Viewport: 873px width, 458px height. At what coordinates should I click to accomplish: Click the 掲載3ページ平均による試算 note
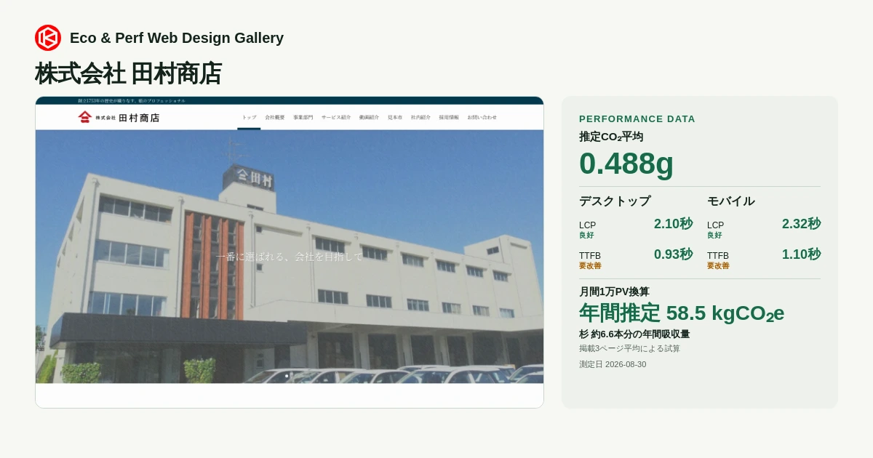pyautogui.click(x=630, y=349)
